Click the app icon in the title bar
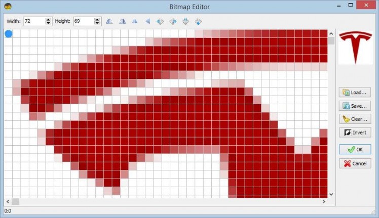 8,6
